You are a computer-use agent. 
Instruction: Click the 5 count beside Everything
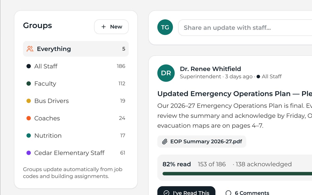coord(124,49)
